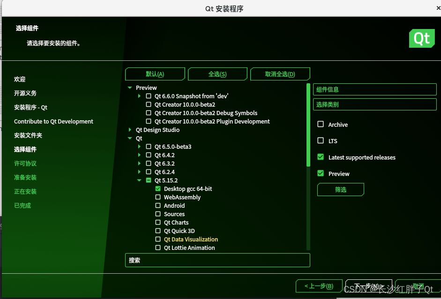Proceed with 下一步(N) button
Viewport: 441px width, 299px height.
[x=369, y=286]
